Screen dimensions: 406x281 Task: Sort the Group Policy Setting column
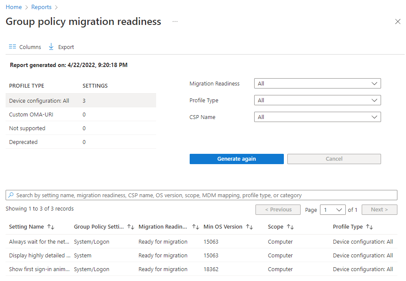(x=130, y=226)
